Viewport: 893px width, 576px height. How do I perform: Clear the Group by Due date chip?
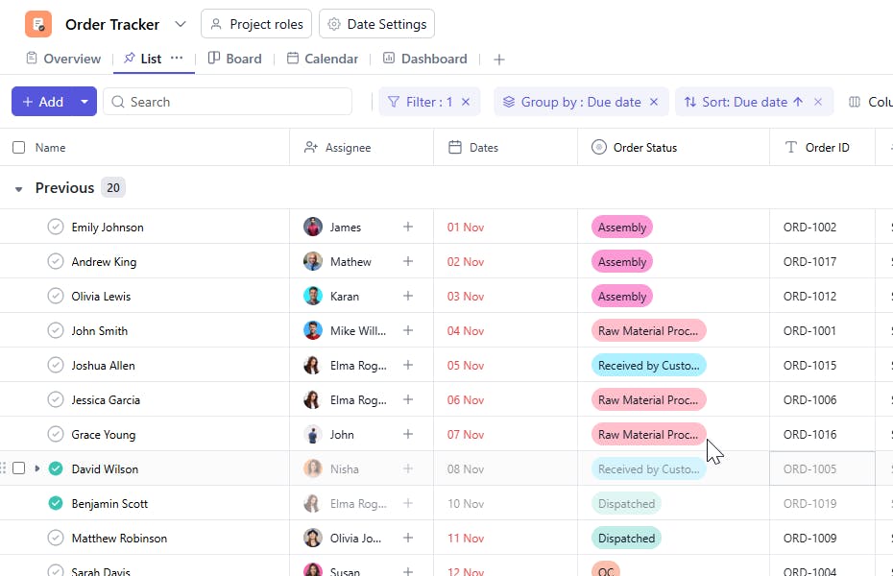654,102
